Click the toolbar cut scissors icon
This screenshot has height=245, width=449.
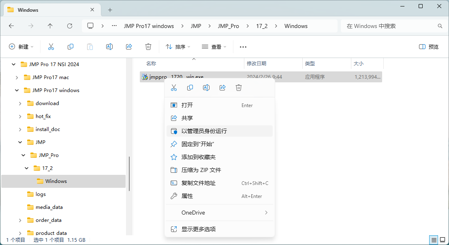point(51,47)
